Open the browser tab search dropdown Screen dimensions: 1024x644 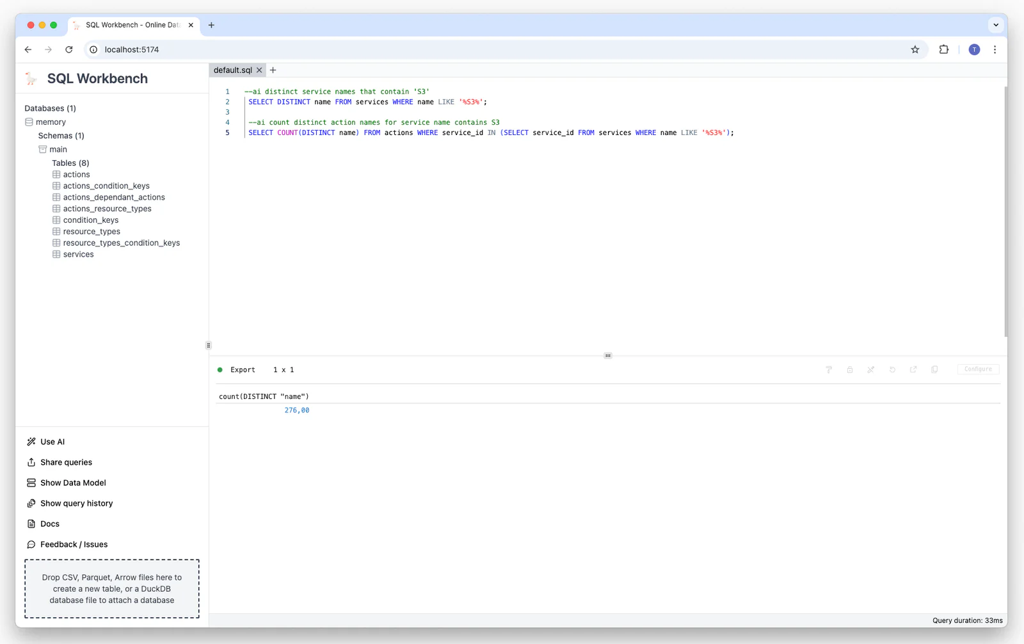(x=996, y=25)
